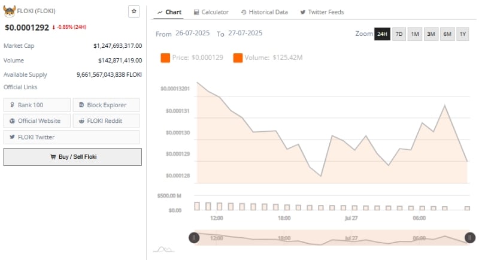The width and height of the screenshot is (494, 260).
Task: Click the $0.000128 axis label
Action: [x=178, y=176]
